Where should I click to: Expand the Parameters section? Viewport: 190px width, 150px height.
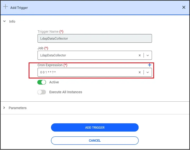point(4,108)
